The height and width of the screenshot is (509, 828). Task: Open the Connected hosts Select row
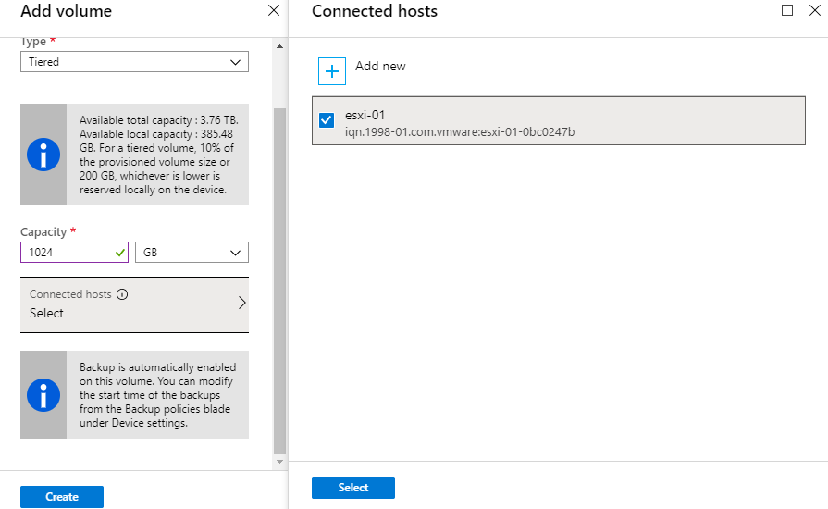pos(134,304)
